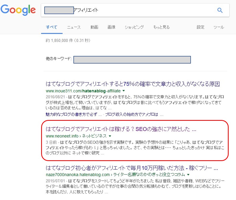Click the www.inoue311.com/hatenablog-affiliate URL

pos(83,91)
